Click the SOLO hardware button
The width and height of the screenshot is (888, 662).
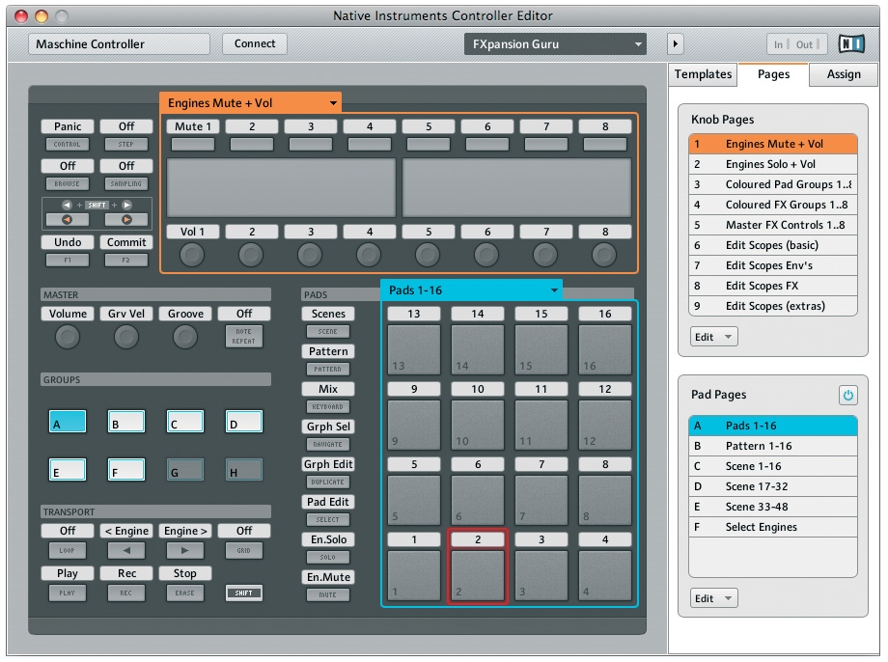pos(328,557)
